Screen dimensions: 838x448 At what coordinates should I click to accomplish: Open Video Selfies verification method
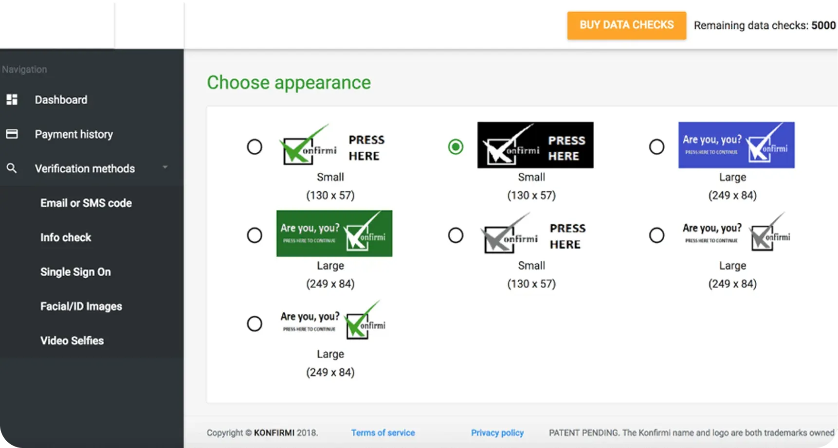pyautogui.click(x=72, y=340)
